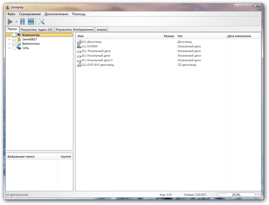Screen dimensions: 269x205
Task: Expand the Библиотеки tree node
Action: pyautogui.click(x=9, y=44)
